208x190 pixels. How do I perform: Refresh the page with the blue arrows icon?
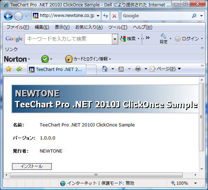(x=106, y=16)
